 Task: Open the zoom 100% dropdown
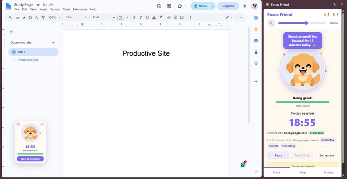(x=54, y=17)
